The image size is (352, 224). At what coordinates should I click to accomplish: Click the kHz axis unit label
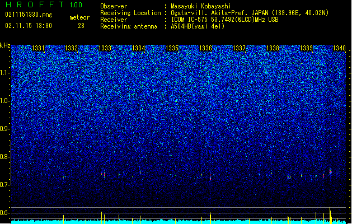[x=5, y=45]
